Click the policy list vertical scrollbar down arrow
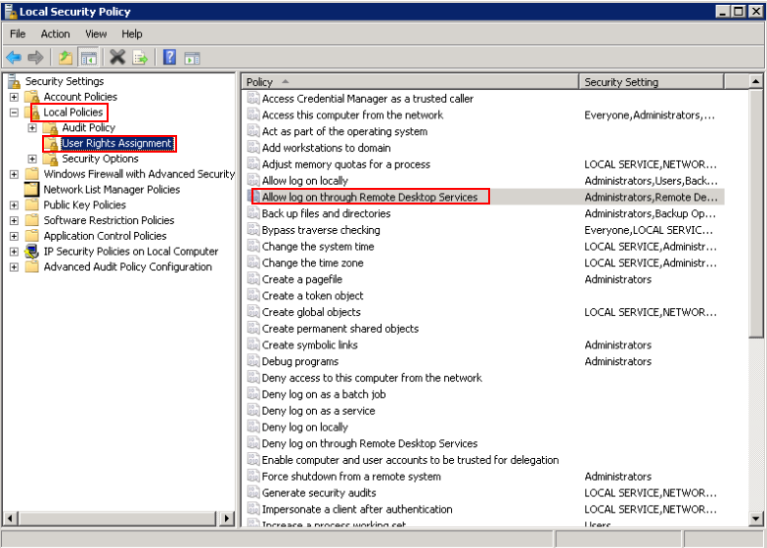Screen dimensions: 767x548 pos(756,519)
